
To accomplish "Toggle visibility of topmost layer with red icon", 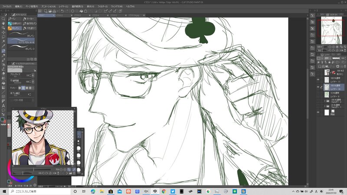I will coord(318,72).
